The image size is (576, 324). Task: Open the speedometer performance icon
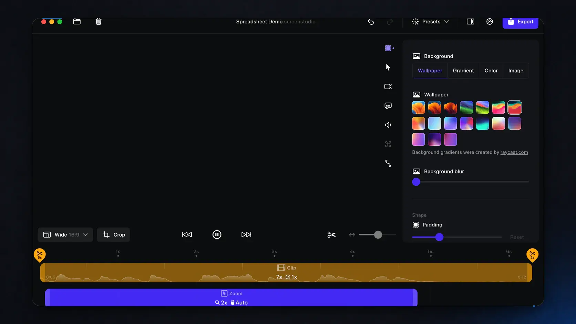(490, 22)
